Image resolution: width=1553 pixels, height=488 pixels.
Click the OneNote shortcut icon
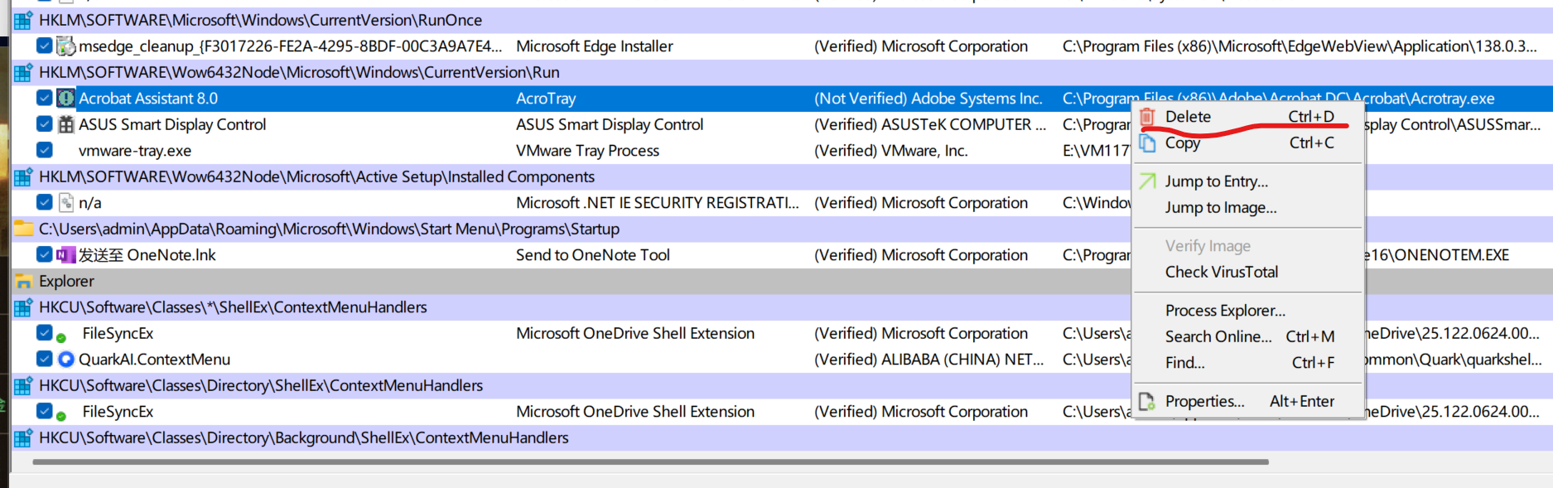(x=65, y=255)
